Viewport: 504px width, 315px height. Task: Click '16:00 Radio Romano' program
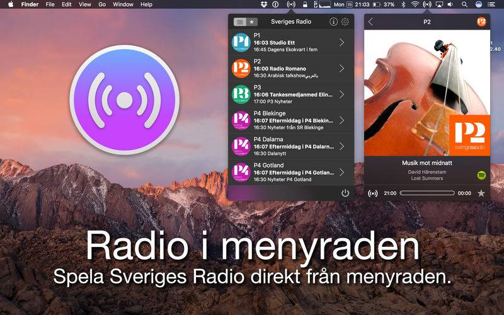tap(280, 69)
